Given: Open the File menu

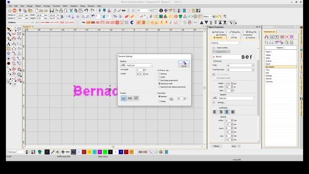Looking at the screenshot, I should [x=10, y=6].
